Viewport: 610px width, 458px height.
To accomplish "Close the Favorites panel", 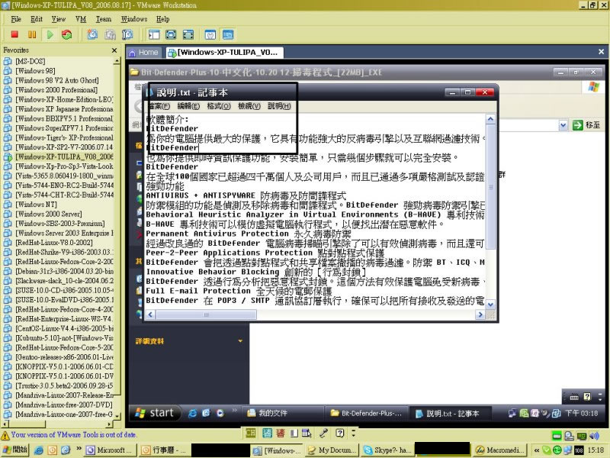I will click(114, 50).
